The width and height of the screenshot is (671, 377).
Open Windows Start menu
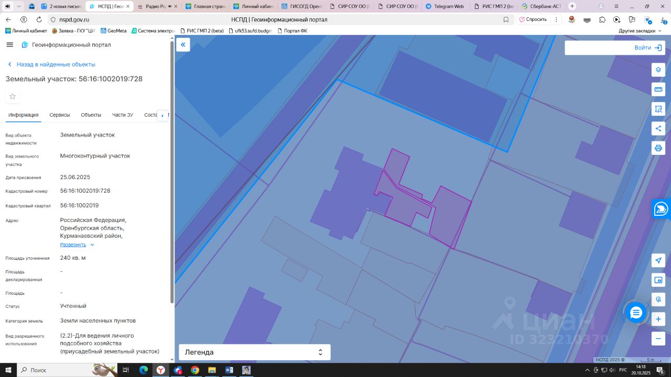pos(8,370)
